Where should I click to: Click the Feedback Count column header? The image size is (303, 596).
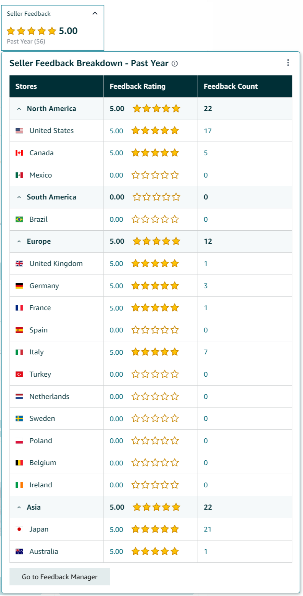point(231,86)
